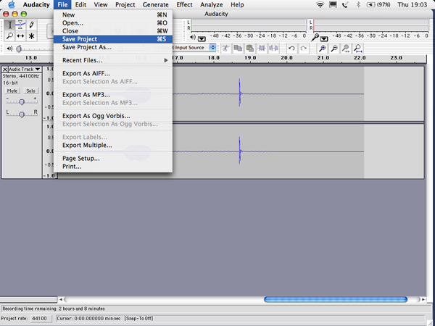
Task: Click the battery status icon
Action: tap(378, 5)
